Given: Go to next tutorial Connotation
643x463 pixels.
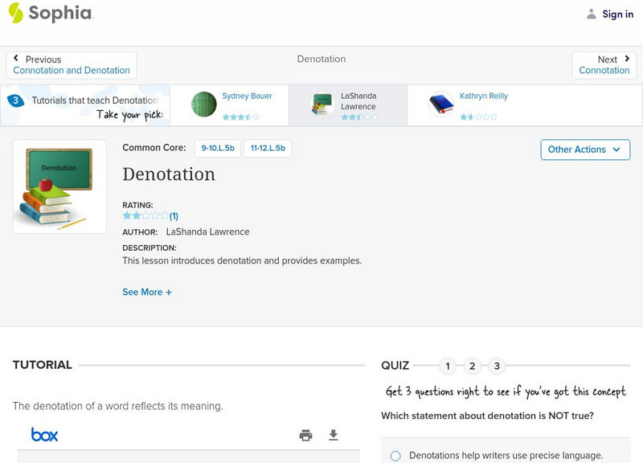Looking at the screenshot, I should (x=604, y=65).
